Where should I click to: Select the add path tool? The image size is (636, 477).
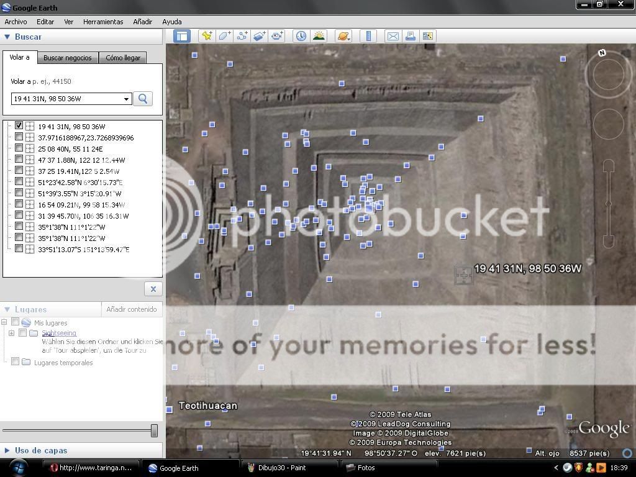click(x=242, y=36)
